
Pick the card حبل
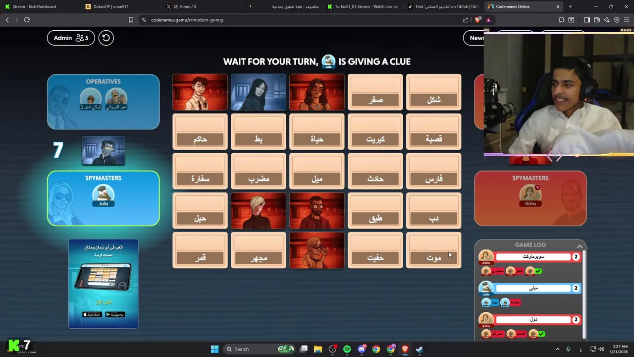click(x=200, y=211)
